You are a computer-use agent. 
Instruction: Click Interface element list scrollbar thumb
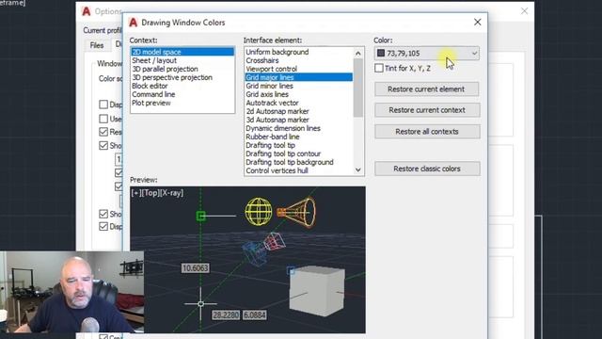(358, 88)
